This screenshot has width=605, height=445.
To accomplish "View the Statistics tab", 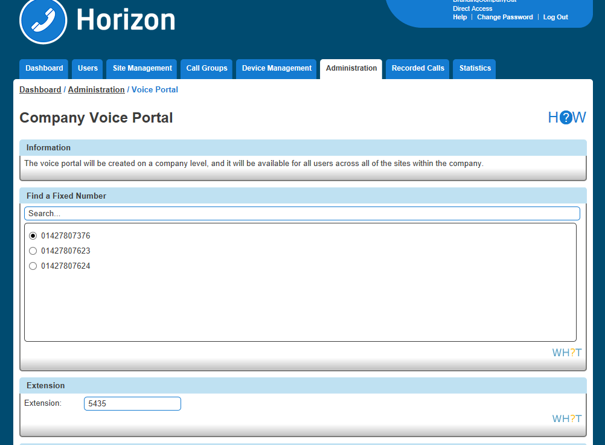I will click(x=475, y=69).
